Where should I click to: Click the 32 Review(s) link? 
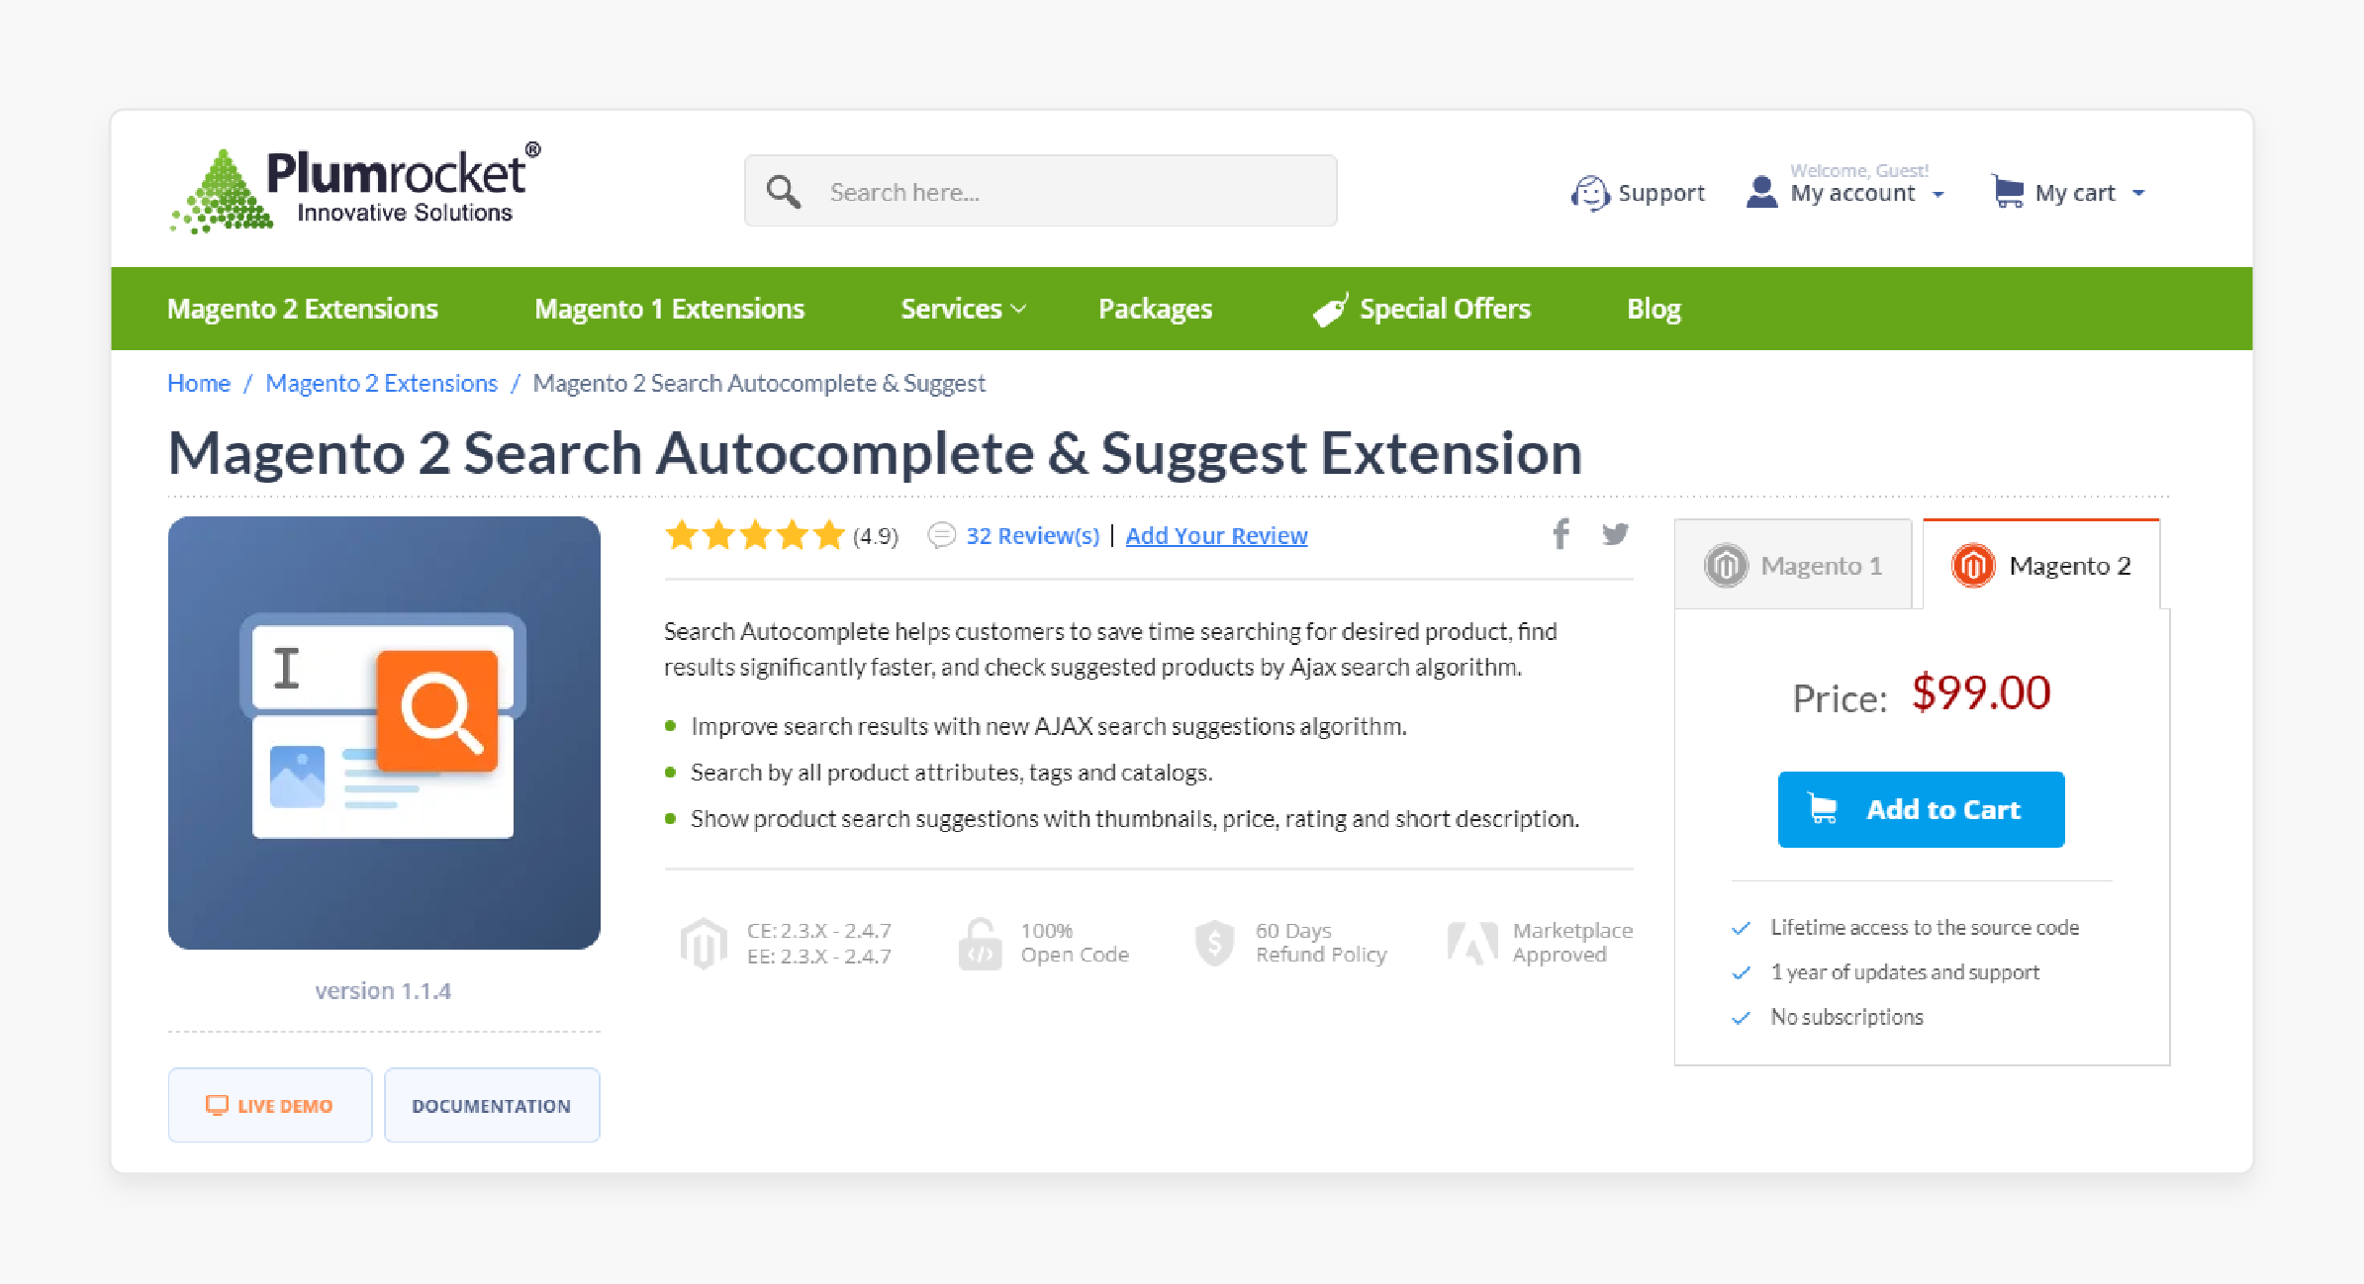click(x=1032, y=535)
